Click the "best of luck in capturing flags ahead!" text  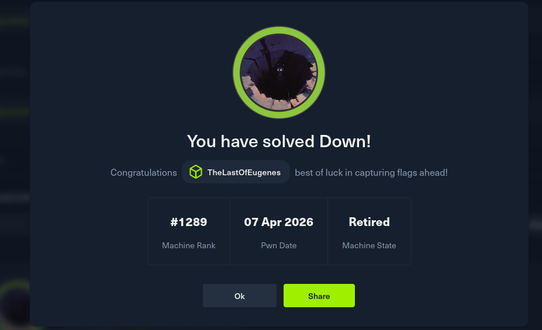371,172
